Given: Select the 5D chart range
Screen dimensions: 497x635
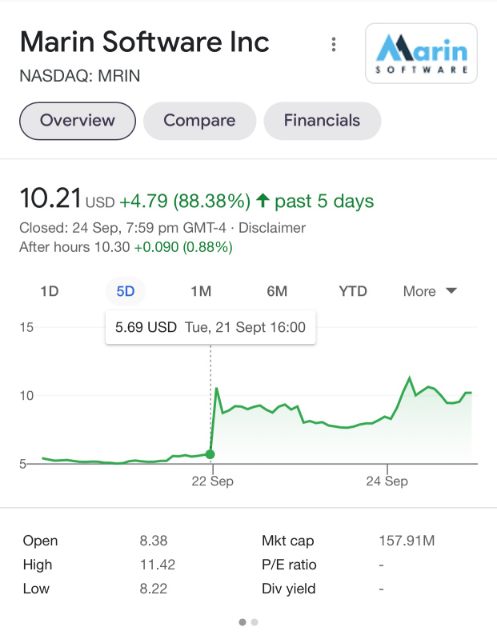Looking at the screenshot, I should 126,291.
